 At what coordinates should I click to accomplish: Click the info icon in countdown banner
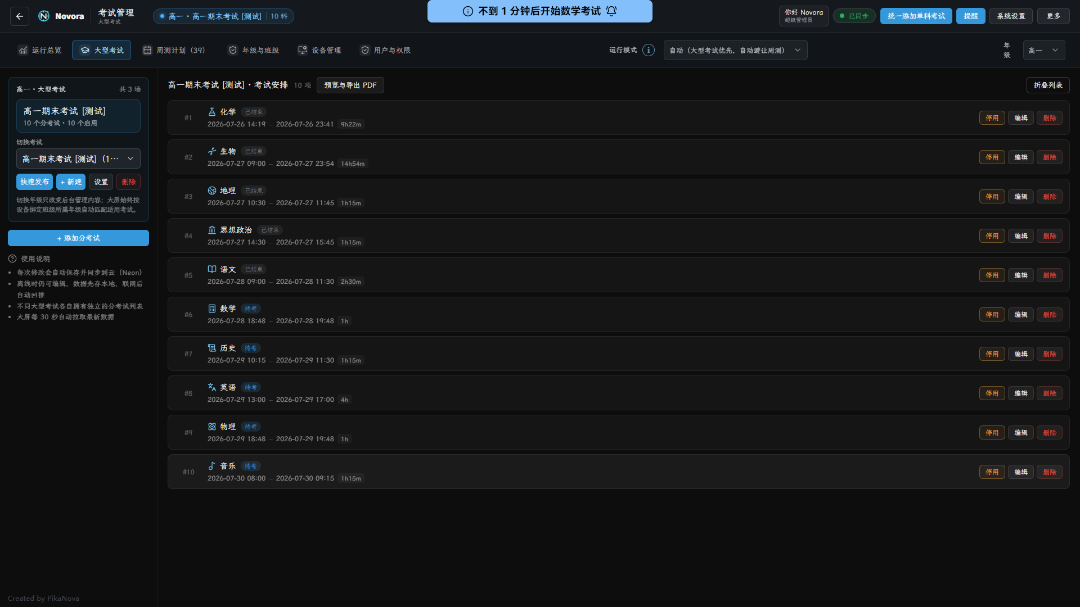click(468, 11)
